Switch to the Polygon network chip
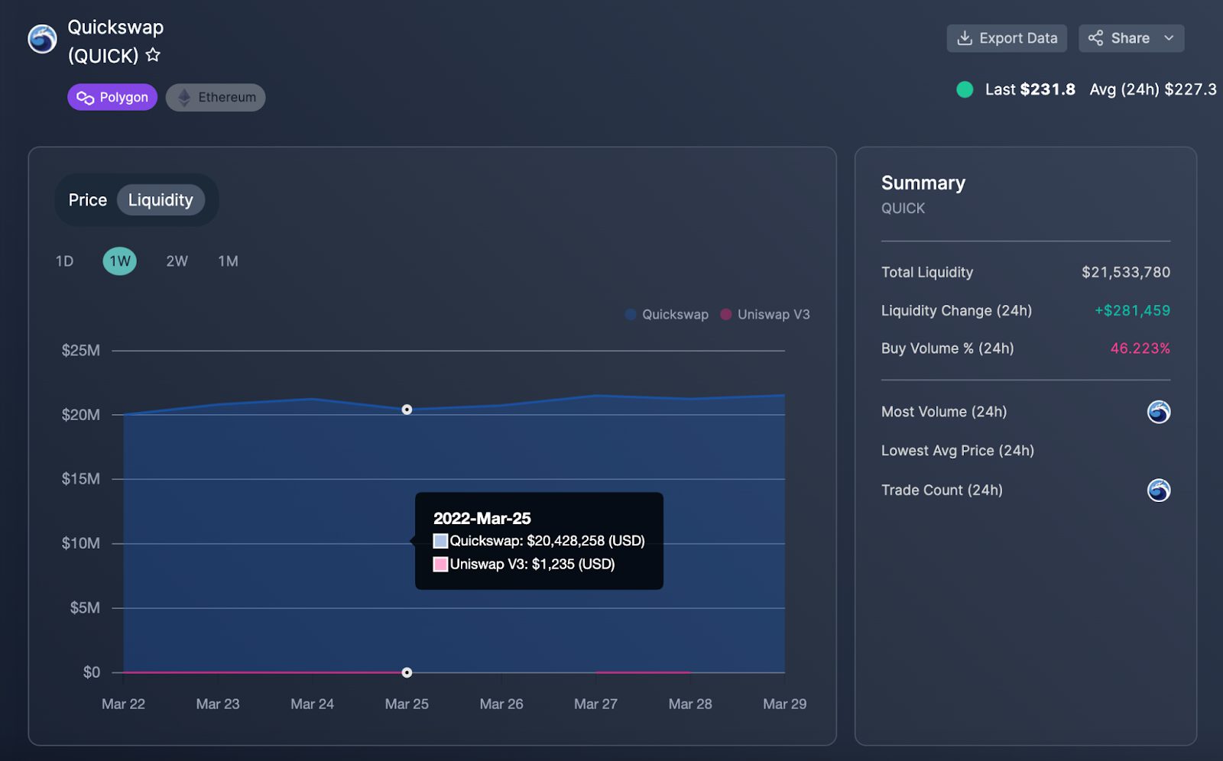This screenshot has height=761, width=1223. click(112, 98)
